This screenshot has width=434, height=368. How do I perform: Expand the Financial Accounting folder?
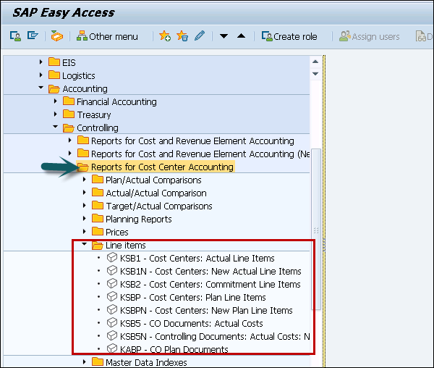point(56,101)
